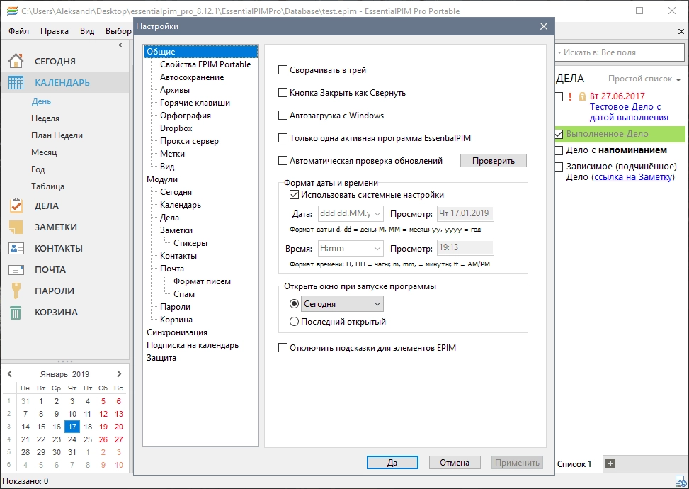
Task: Check the task with reminder checkbox
Action: click(559, 150)
